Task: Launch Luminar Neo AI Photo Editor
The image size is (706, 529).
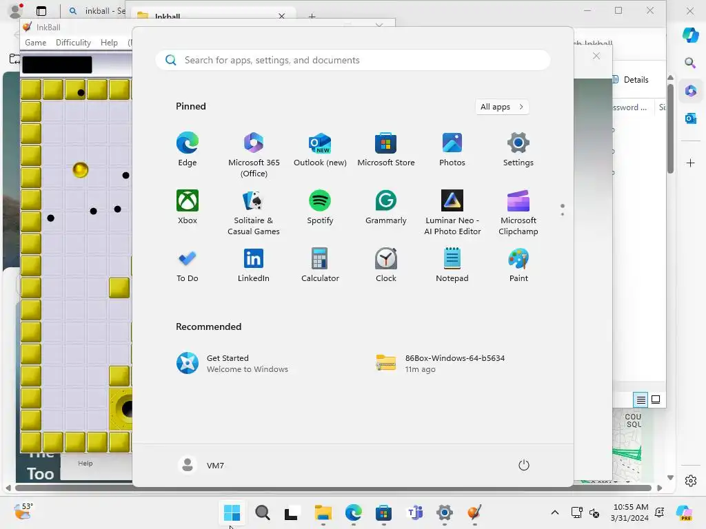Action: (x=452, y=213)
